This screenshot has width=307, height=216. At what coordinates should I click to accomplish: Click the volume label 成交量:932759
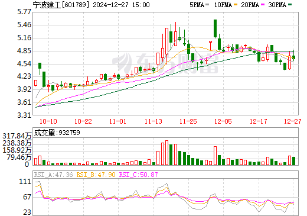[x=57, y=133]
